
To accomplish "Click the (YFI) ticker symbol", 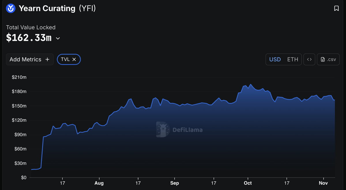I will click(x=87, y=8).
